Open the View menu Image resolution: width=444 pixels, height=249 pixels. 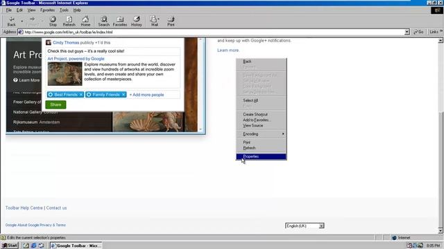pyautogui.click(x=31, y=10)
